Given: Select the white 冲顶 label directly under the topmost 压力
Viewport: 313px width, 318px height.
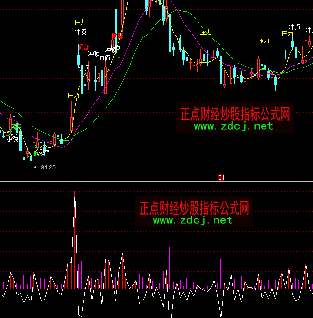Looking at the screenshot, I should [81, 33].
